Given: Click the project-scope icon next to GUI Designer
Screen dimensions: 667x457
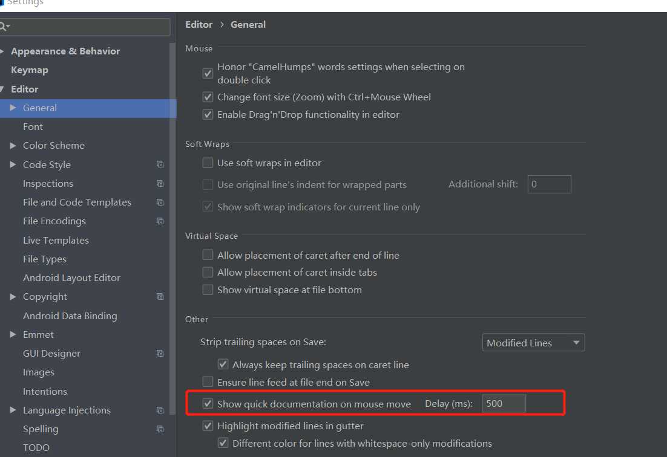Looking at the screenshot, I should 160,354.
